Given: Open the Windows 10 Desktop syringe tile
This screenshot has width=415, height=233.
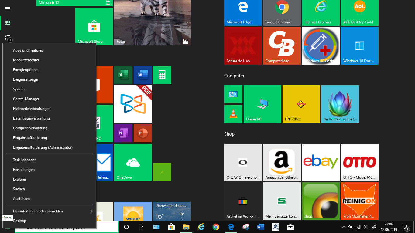Looking at the screenshot, I should click(x=321, y=46).
